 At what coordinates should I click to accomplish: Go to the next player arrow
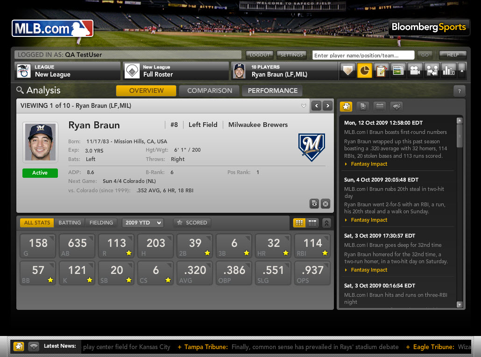pyautogui.click(x=328, y=106)
